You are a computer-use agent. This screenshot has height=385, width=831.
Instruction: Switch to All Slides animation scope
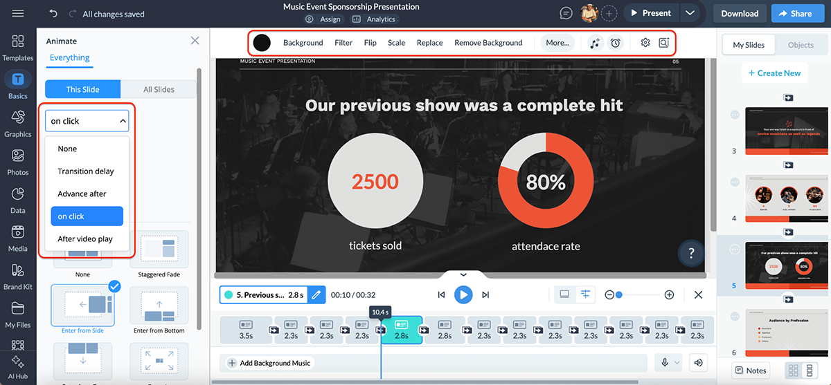(x=159, y=89)
